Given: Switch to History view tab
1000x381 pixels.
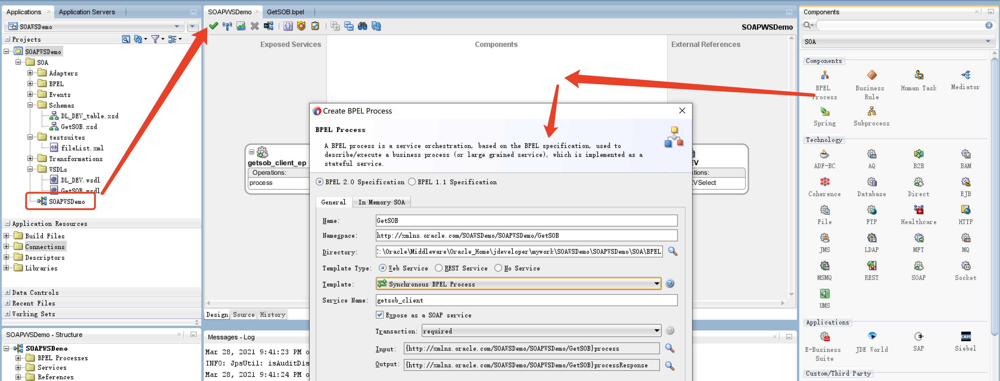Looking at the screenshot, I should [x=272, y=314].
